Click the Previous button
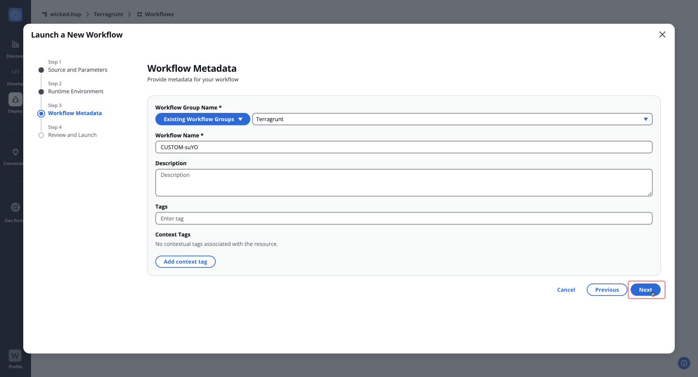 pos(607,290)
